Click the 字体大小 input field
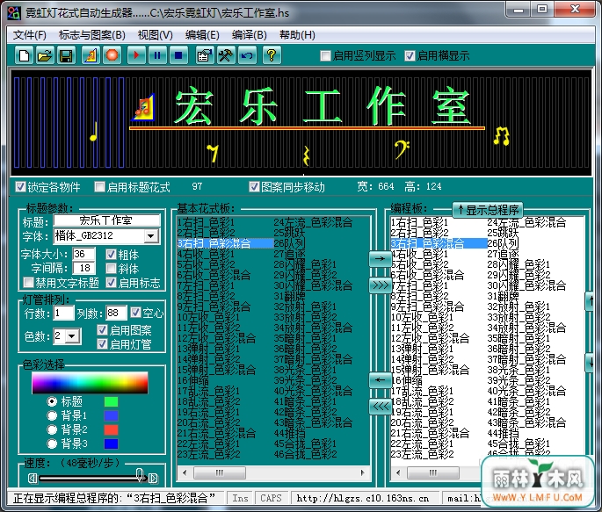The height and width of the screenshot is (512, 602). [83, 254]
